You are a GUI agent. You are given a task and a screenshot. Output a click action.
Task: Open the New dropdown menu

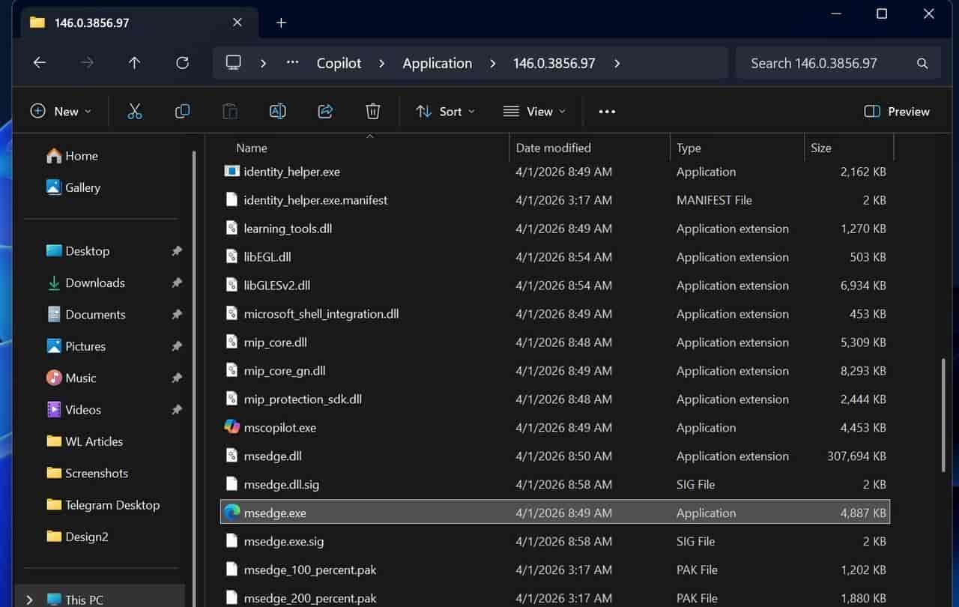(x=61, y=112)
